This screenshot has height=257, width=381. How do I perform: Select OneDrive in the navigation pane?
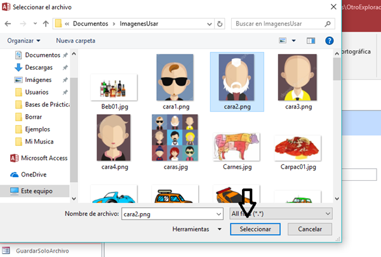[28, 175]
